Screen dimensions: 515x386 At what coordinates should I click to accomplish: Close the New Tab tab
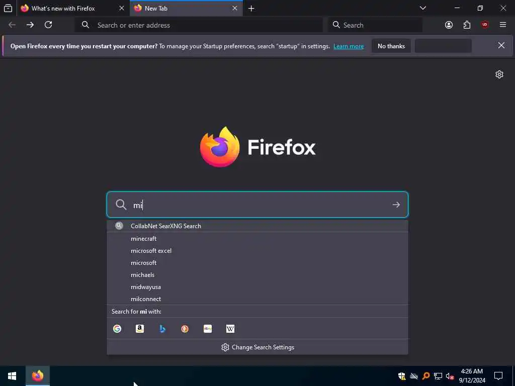tap(235, 8)
